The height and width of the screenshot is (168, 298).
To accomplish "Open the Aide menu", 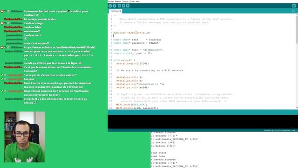I will click(x=137, y=1).
